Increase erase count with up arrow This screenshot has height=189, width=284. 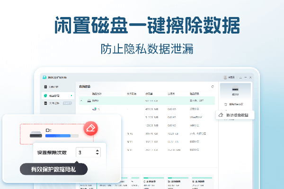click(x=98, y=150)
